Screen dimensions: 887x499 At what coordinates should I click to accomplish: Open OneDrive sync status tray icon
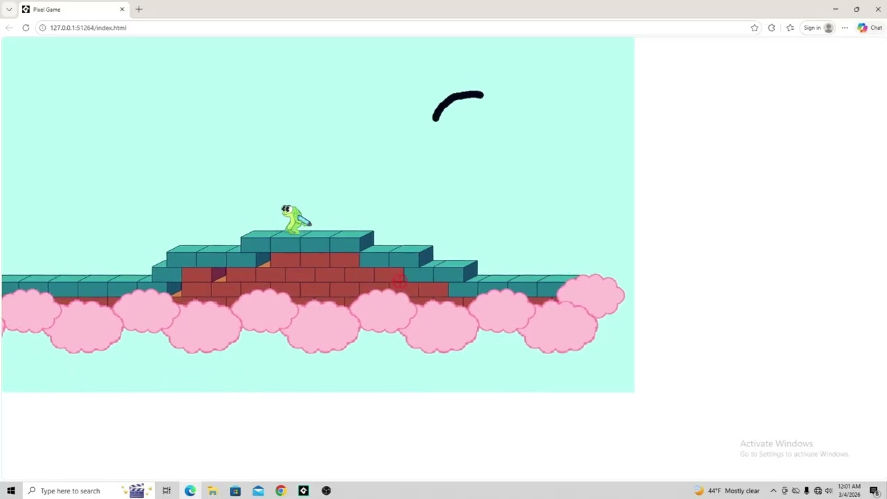(x=796, y=491)
